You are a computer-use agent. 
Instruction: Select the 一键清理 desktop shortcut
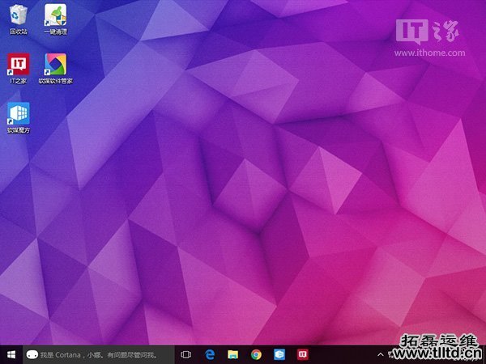tap(55, 19)
